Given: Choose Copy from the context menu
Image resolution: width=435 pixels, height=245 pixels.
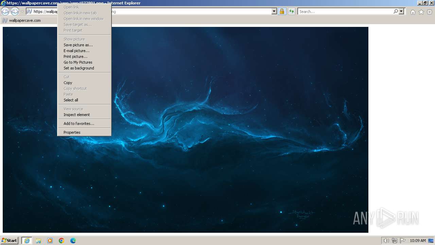Looking at the screenshot, I should click(84, 83).
